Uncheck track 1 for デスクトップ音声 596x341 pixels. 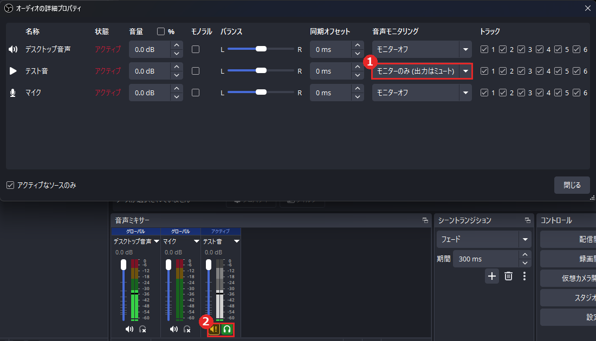484,49
